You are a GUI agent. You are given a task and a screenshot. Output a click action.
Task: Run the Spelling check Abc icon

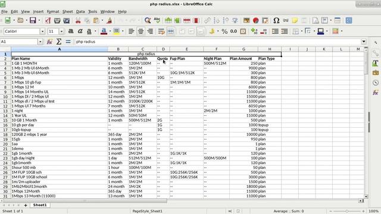[x=157, y=20]
